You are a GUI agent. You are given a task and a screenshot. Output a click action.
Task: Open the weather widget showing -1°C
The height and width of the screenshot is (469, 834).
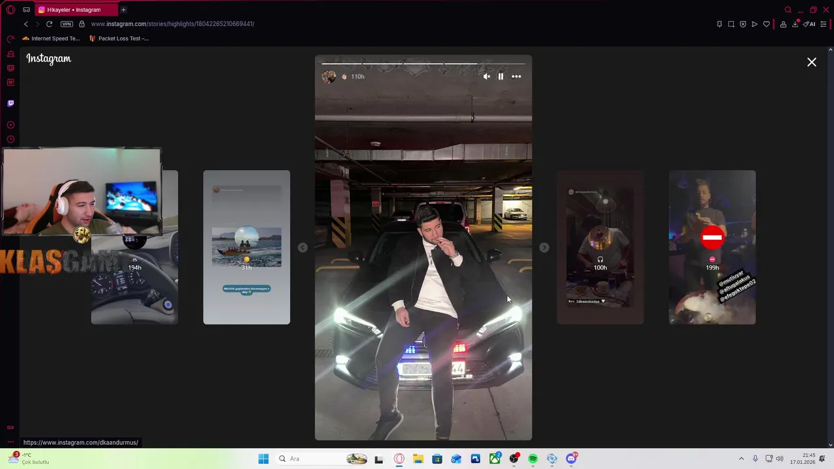coord(29,459)
